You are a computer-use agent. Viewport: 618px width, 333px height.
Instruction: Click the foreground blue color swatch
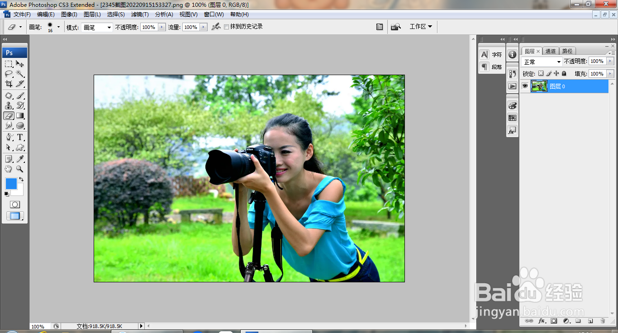(10, 183)
